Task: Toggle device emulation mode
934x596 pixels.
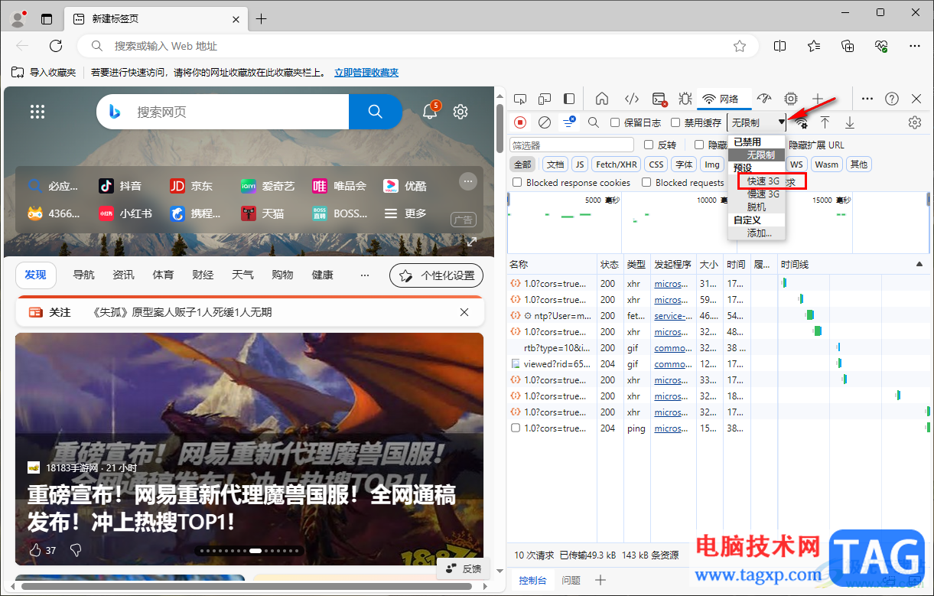Action: tap(545, 99)
